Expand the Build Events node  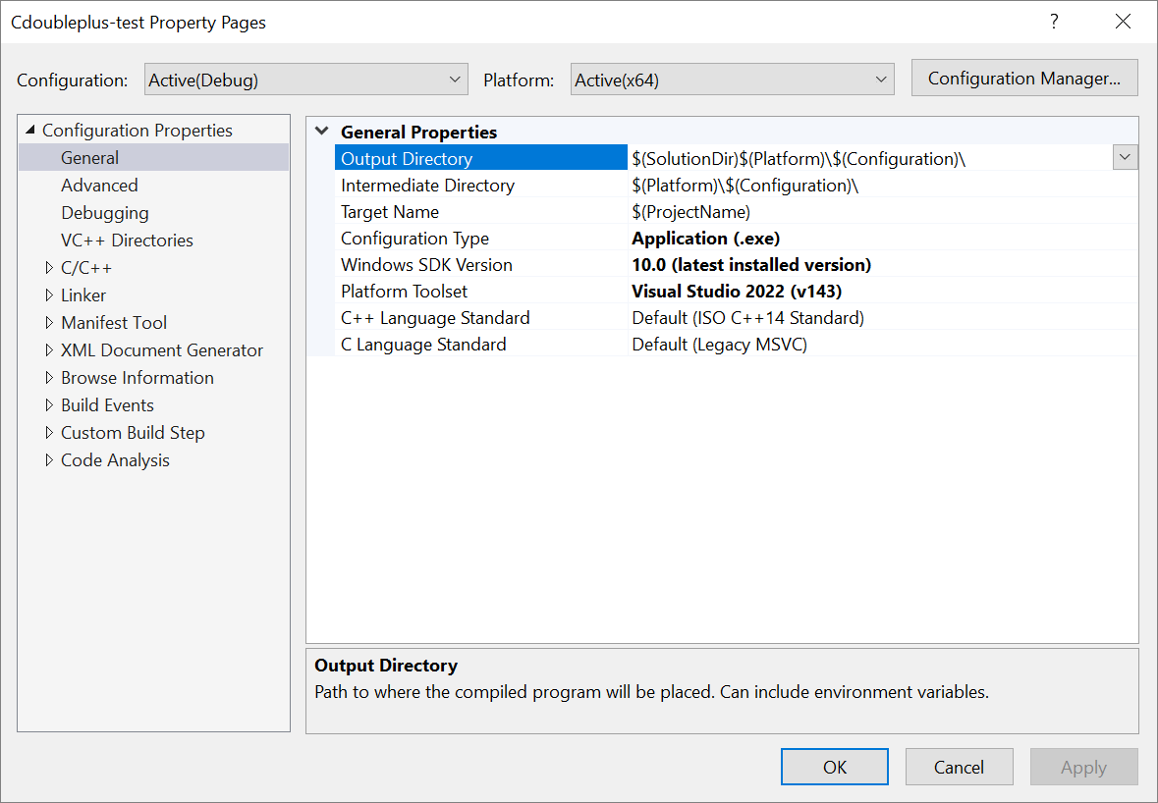(49, 404)
